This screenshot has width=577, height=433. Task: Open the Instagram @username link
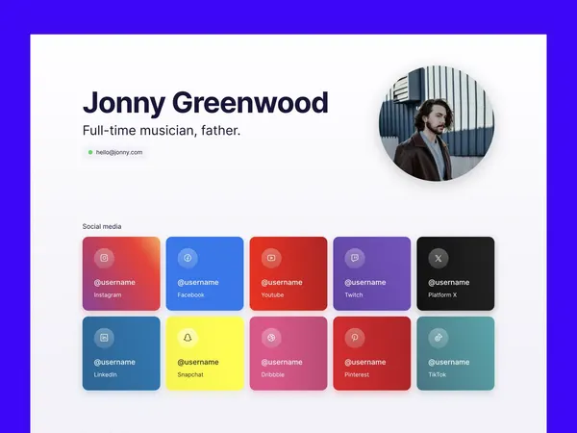tap(114, 282)
